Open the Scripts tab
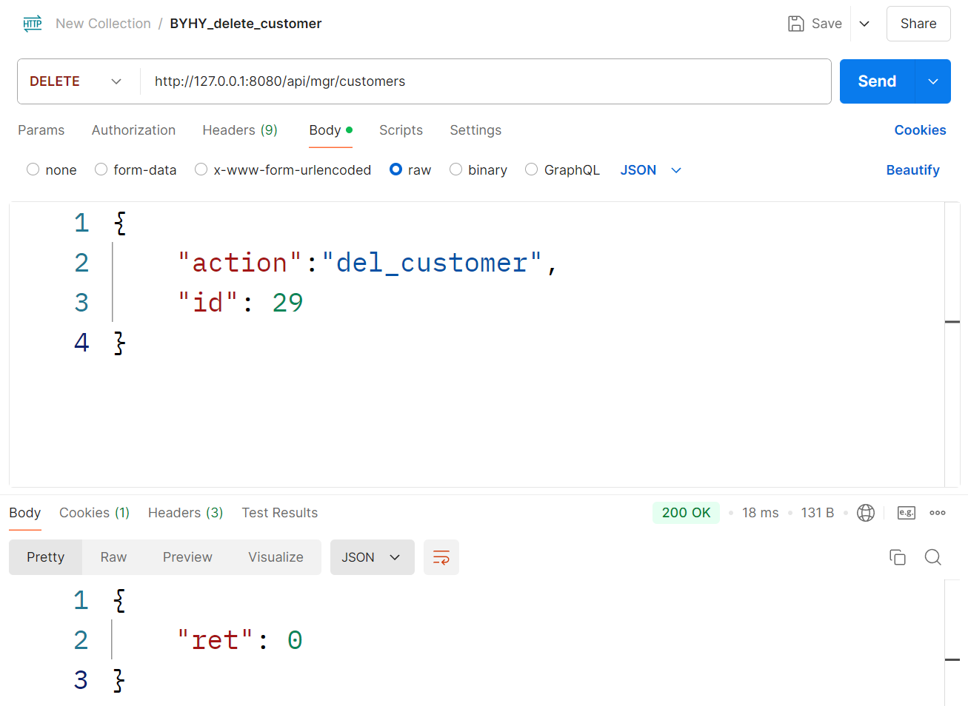 pos(401,130)
